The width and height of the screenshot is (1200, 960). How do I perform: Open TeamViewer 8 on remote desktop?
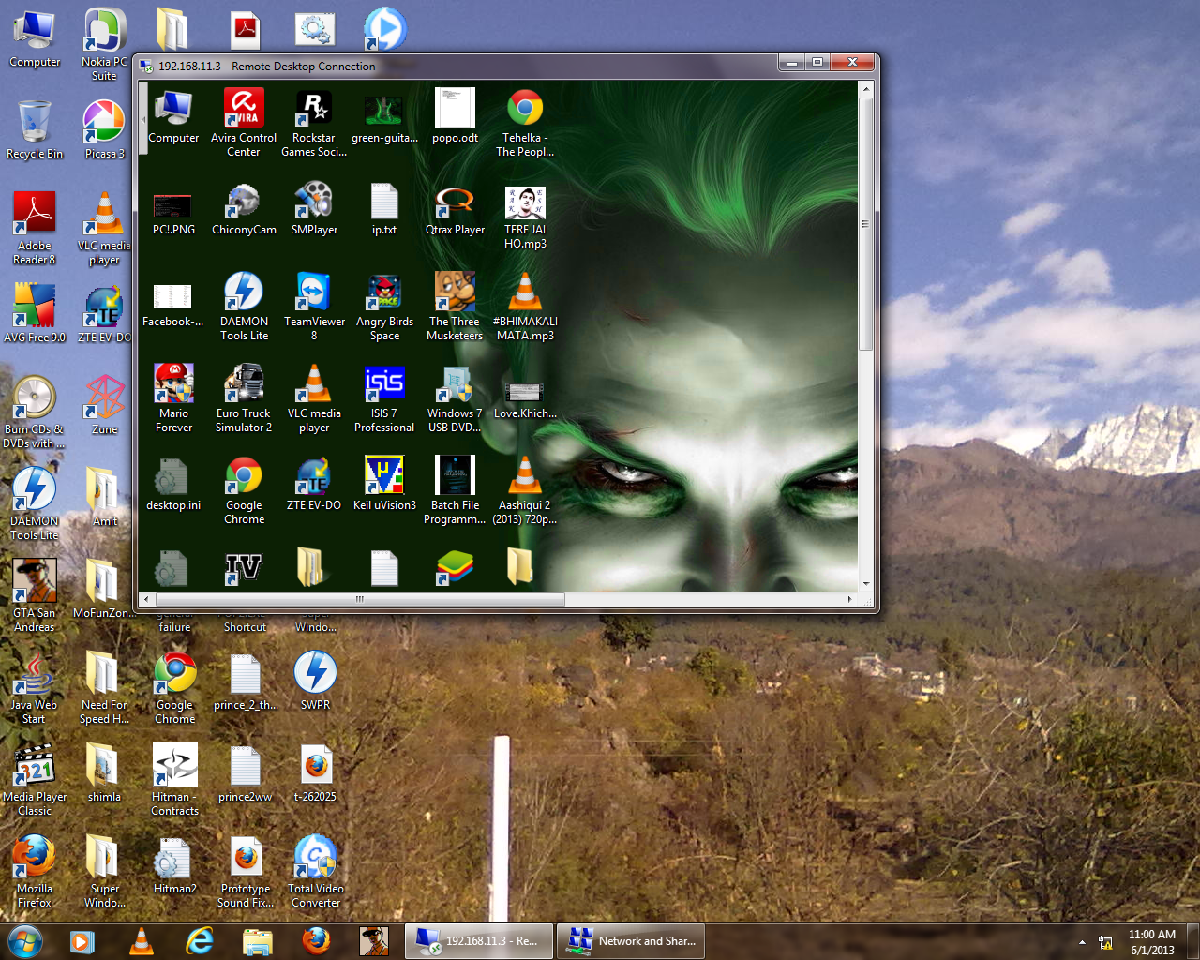tap(314, 291)
